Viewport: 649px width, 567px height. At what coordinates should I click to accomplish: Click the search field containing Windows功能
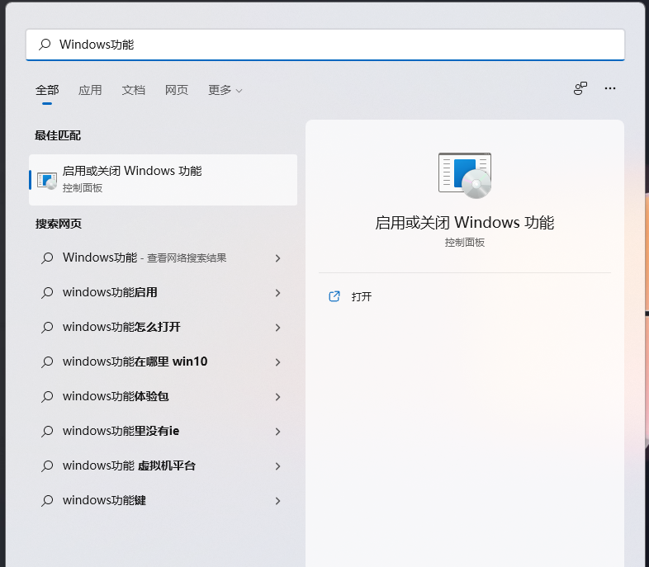coord(325,45)
